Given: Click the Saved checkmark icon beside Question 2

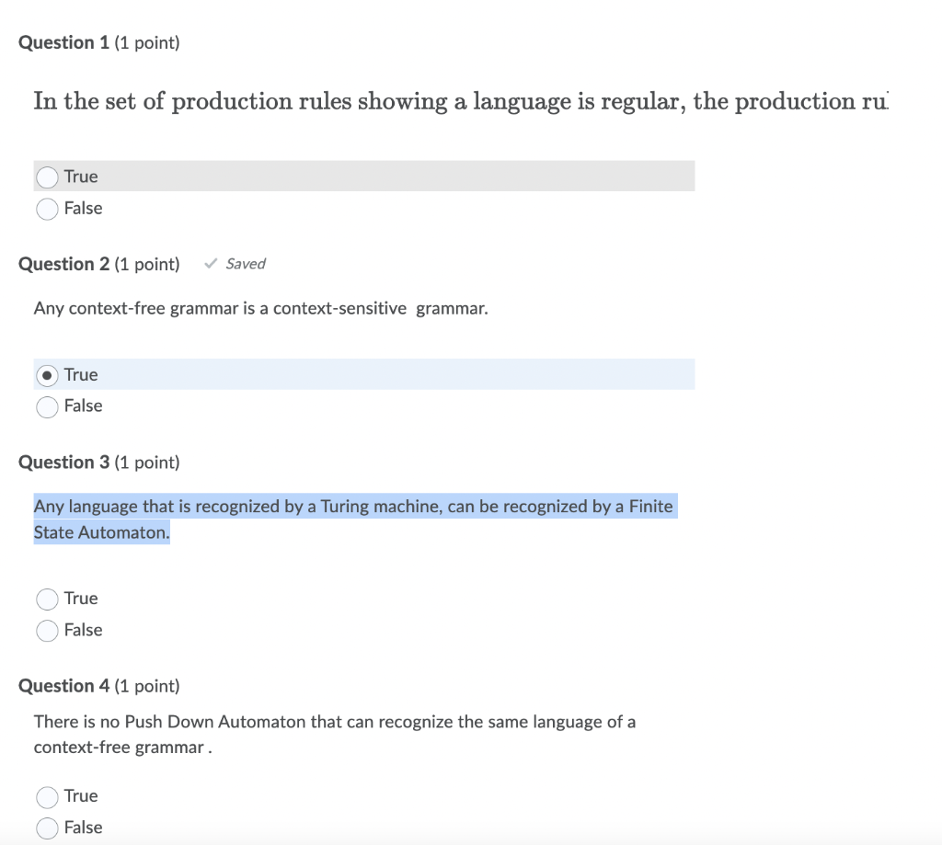Looking at the screenshot, I should [x=210, y=264].
